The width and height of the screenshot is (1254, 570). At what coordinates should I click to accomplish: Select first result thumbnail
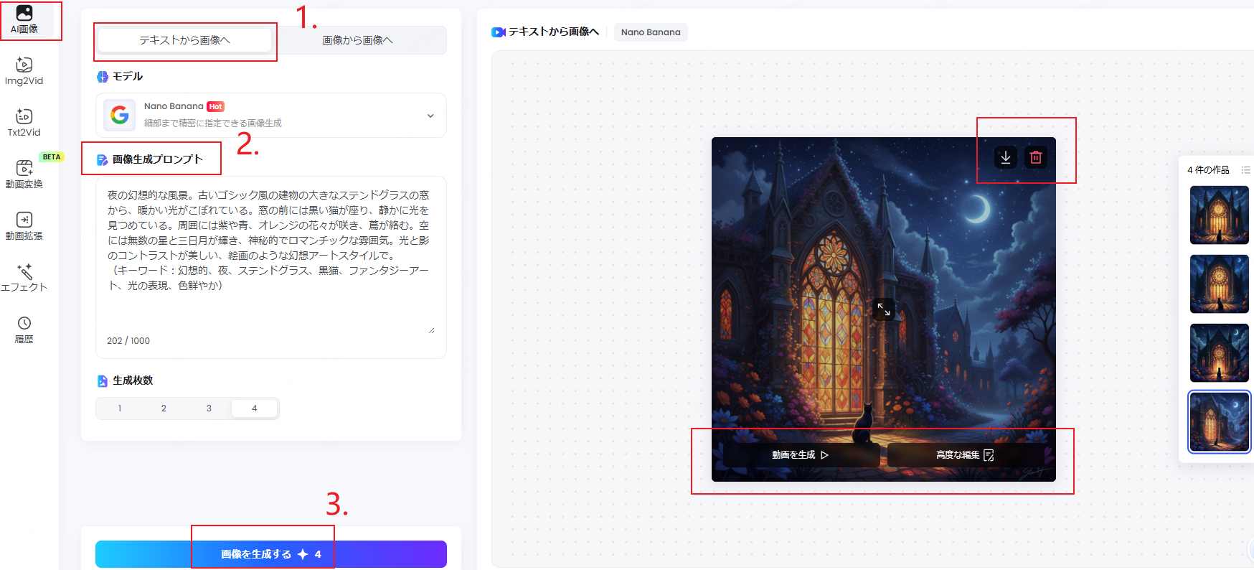click(1219, 215)
